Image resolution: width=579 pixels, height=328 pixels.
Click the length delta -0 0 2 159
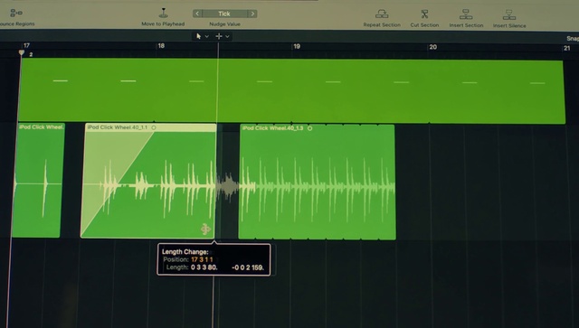click(248, 267)
